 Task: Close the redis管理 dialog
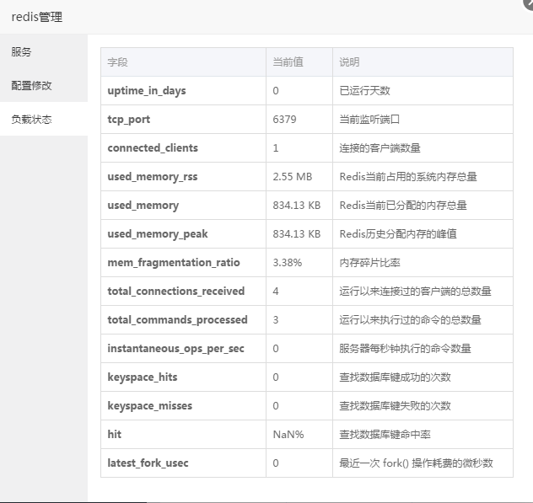(529, 3)
